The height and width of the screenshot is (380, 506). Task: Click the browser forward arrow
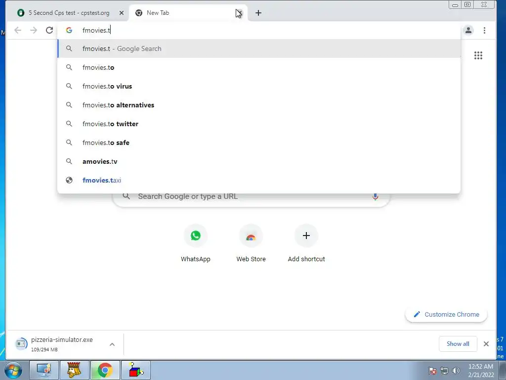[34, 30]
